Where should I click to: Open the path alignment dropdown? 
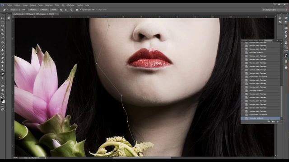[66, 10]
